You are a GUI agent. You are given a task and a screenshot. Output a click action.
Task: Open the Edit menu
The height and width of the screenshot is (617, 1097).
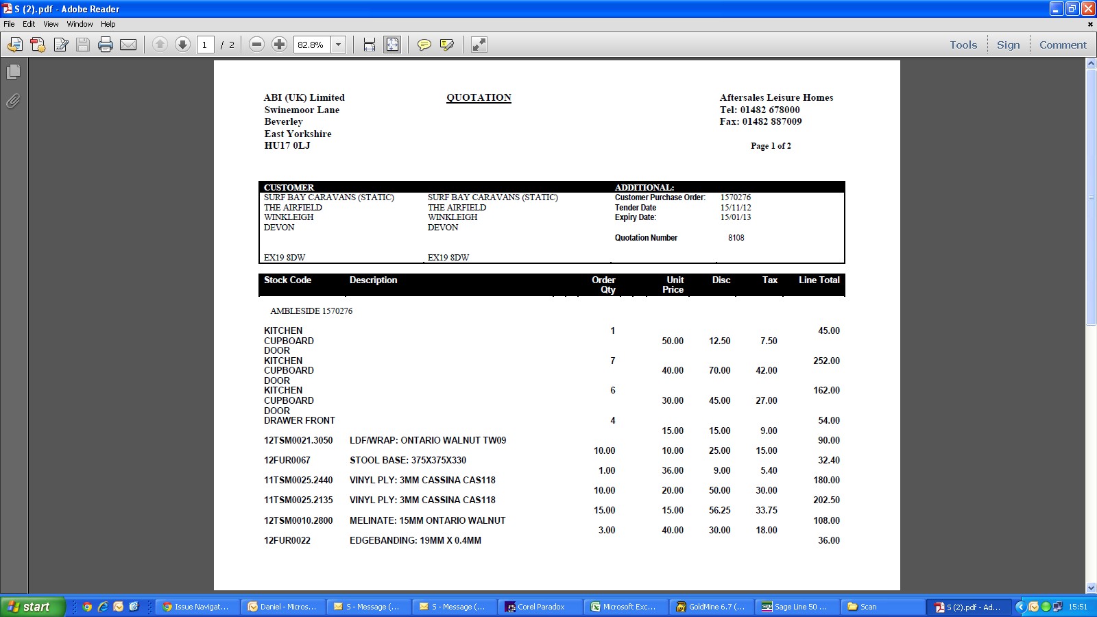point(29,24)
